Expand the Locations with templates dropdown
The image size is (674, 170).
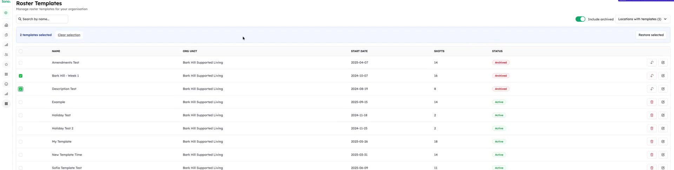[642, 19]
